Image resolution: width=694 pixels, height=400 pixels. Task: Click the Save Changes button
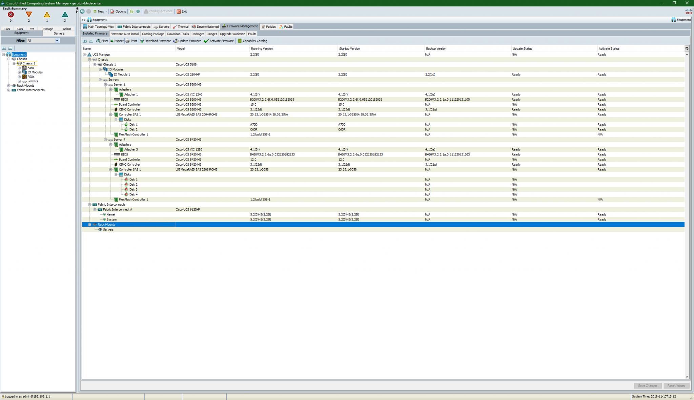[648, 385]
